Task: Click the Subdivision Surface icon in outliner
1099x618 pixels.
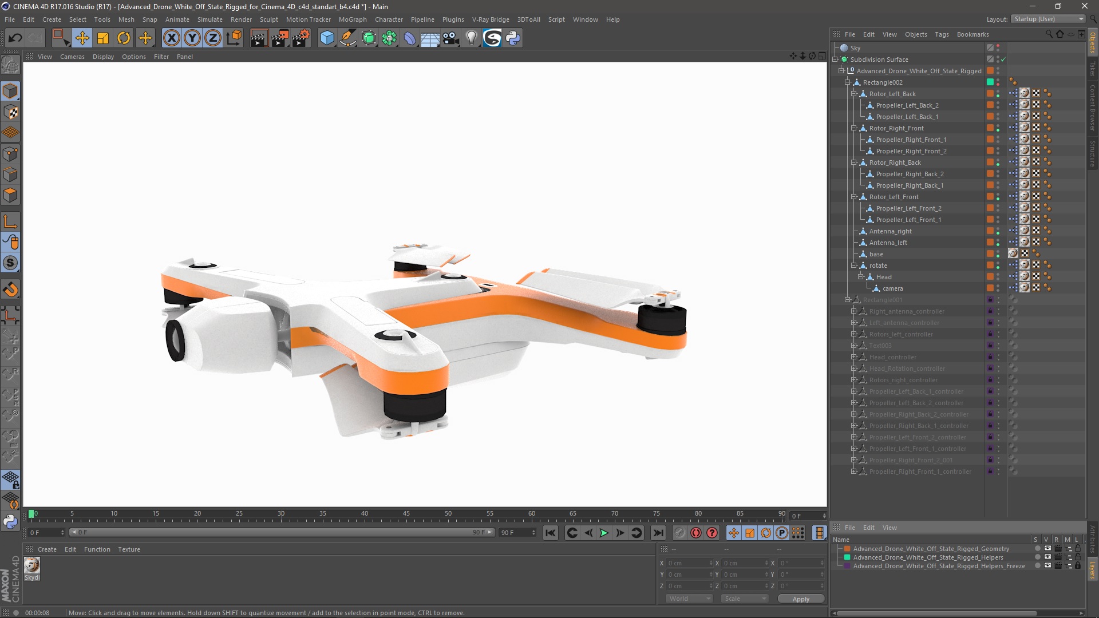Action: pos(850,60)
